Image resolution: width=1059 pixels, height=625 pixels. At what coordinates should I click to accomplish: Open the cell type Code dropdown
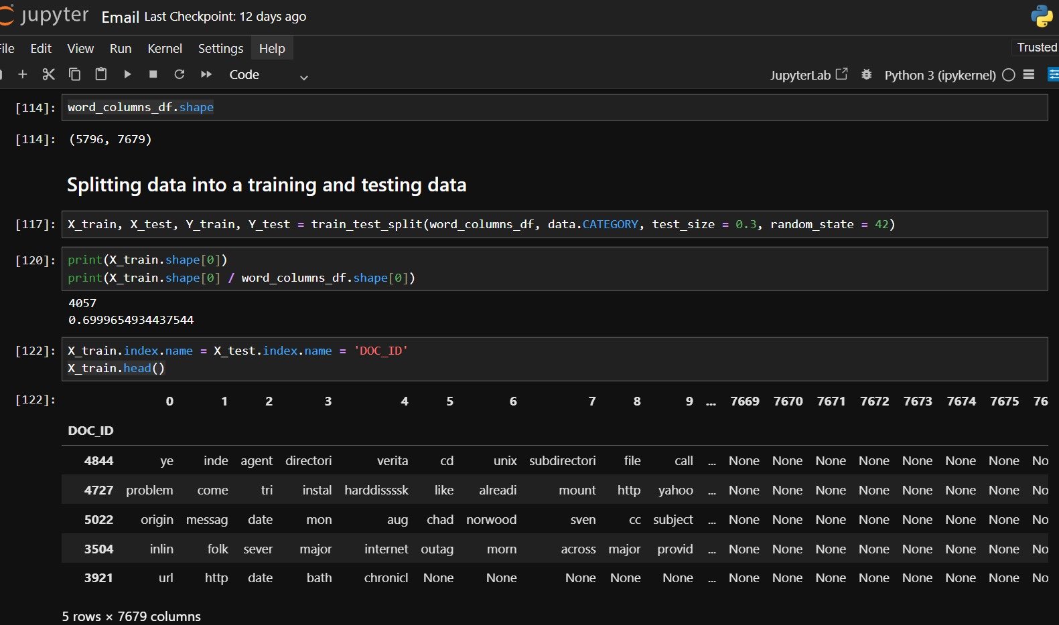tap(268, 75)
